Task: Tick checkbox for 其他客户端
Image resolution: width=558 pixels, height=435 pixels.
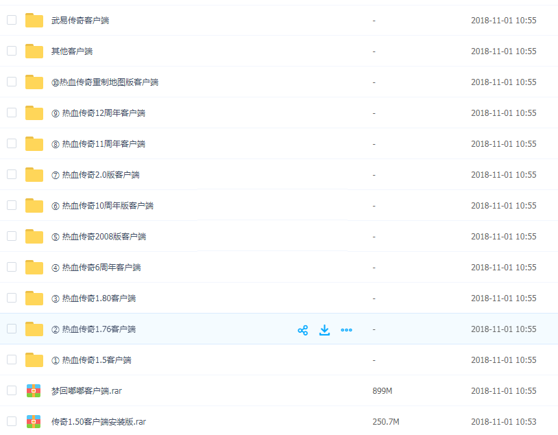Action: [12, 51]
